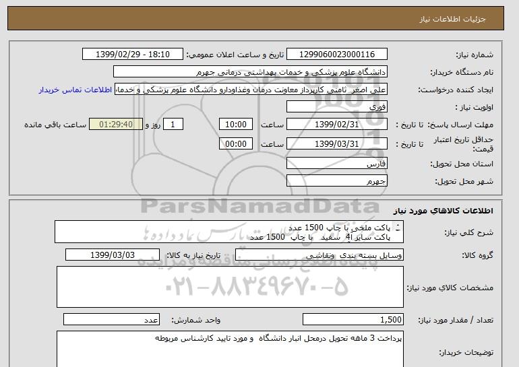The width and height of the screenshot is (519, 367).
Task: Click the شماره نیاز label
Action: [475, 55]
